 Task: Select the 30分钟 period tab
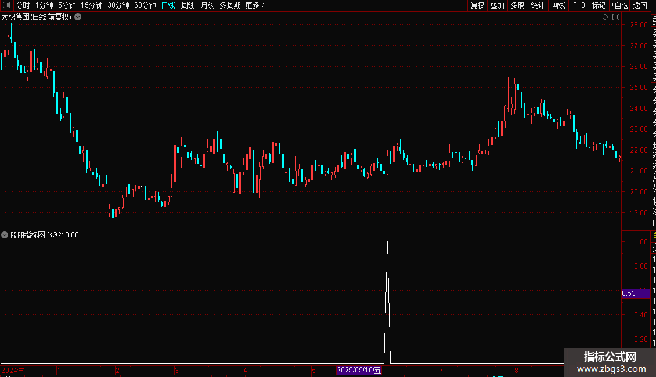pos(118,5)
